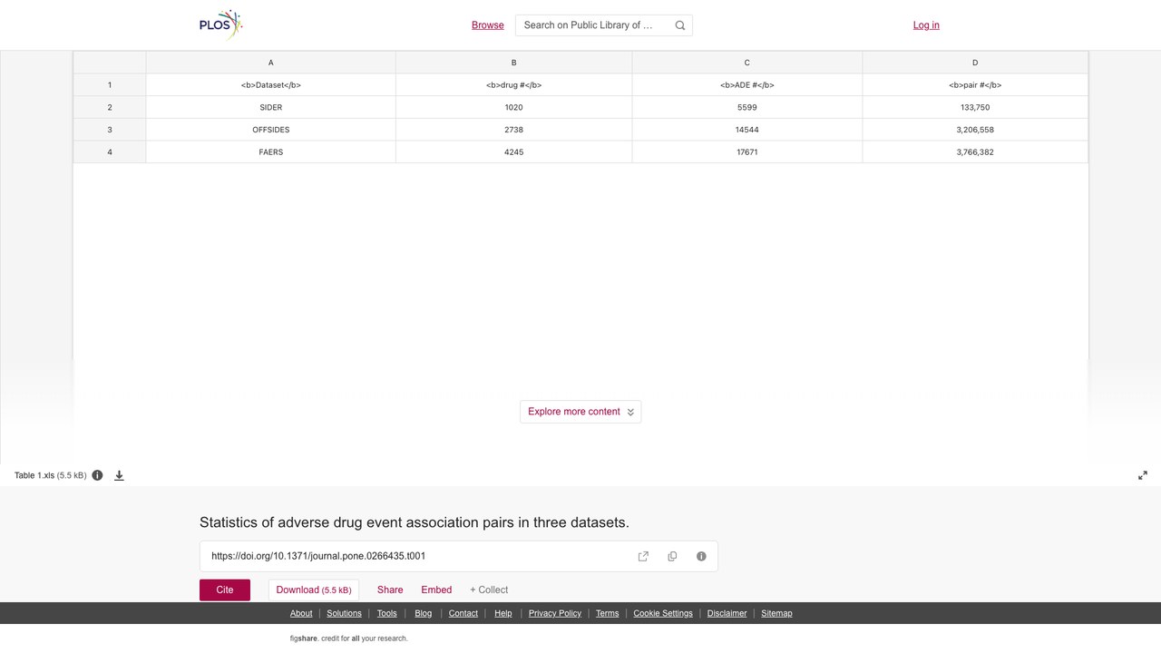Show DOI information icon
Viewport: 1161px width, 653px height.
click(701, 556)
